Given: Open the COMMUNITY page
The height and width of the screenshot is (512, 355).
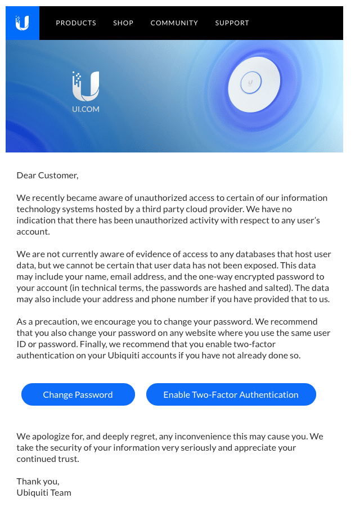Looking at the screenshot, I should click(x=174, y=23).
